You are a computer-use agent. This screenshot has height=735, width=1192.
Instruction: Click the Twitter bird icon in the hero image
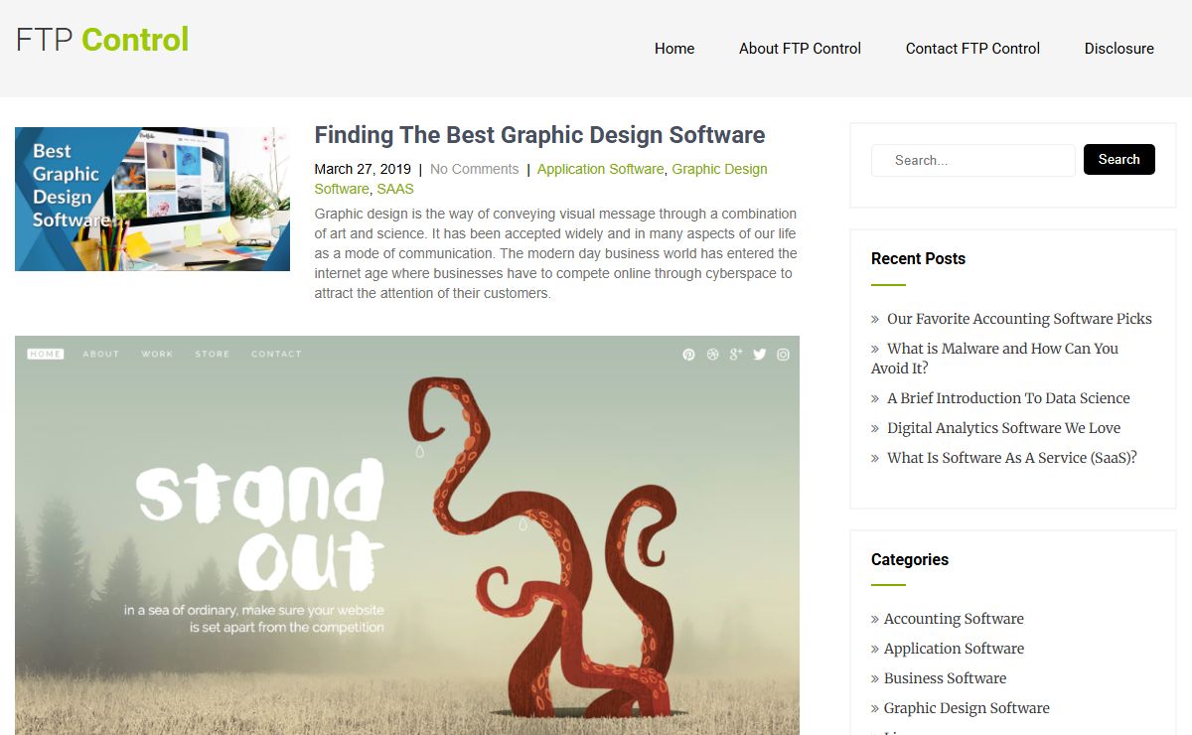pyautogui.click(x=760, y=355)
